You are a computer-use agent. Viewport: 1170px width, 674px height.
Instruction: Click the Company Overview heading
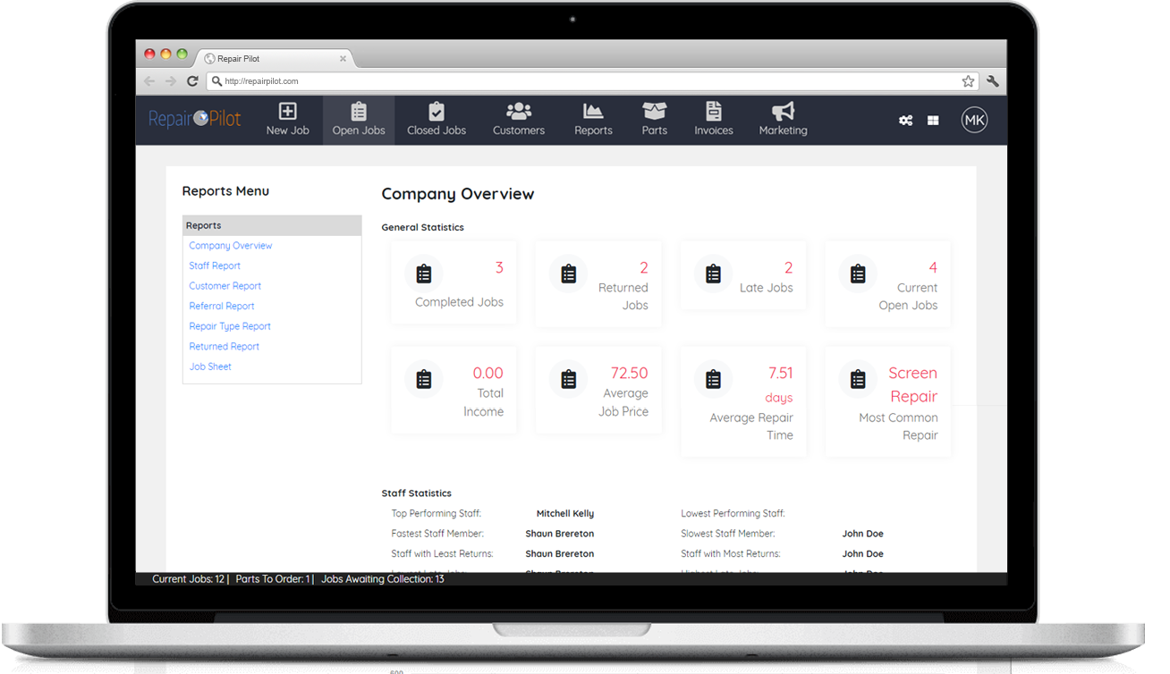click(458, 194)
